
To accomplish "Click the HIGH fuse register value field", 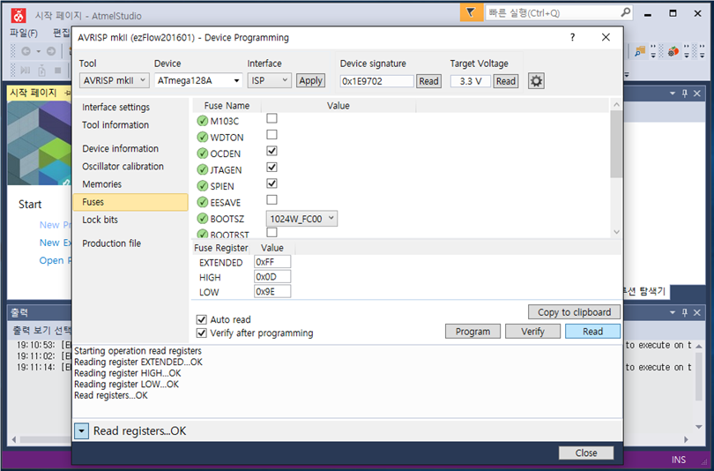I will tap(271, 276).
